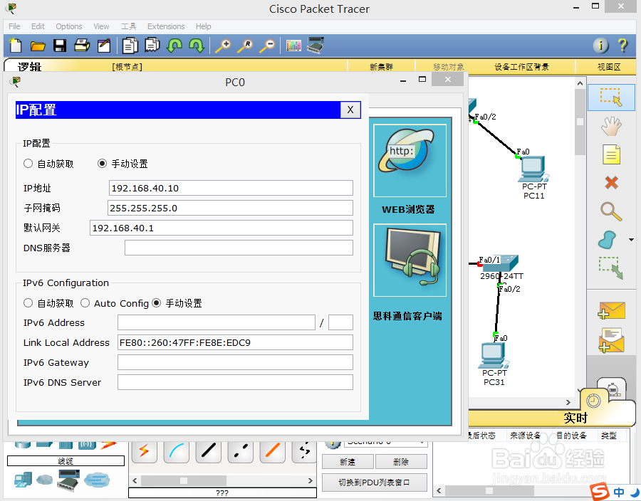Image resolution: width=641 pixels, height=501 pixels.
Task: Open the WEB浏览器 desktop app
Action: click(410, 160)
